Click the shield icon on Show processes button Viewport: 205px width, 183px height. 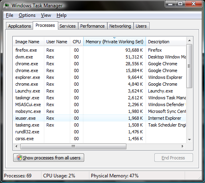[20, 158]
